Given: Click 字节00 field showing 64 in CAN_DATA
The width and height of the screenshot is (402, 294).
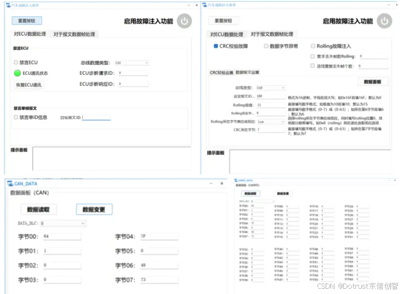Looking at the screenshot, I should [62, 236].
